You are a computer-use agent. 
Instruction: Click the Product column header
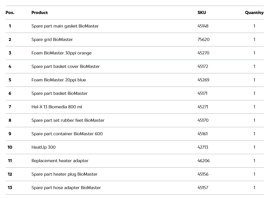[x=40, y=13]
